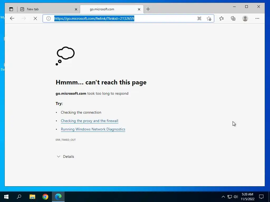
Task: Open the tab actions menu icon
Action: (x=11, y=9)
